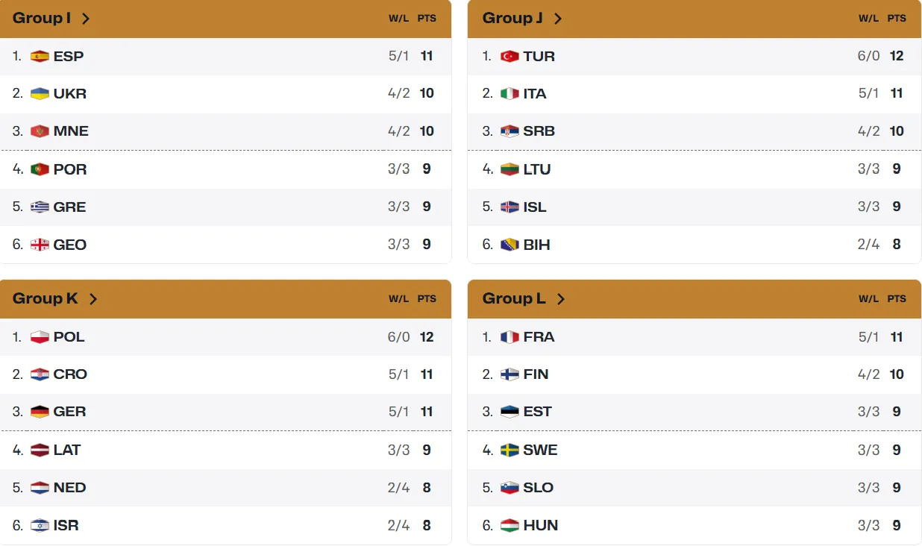Click the Poland flag icon
The height and width of the screenshot is (546, 922).
(40, 337)
